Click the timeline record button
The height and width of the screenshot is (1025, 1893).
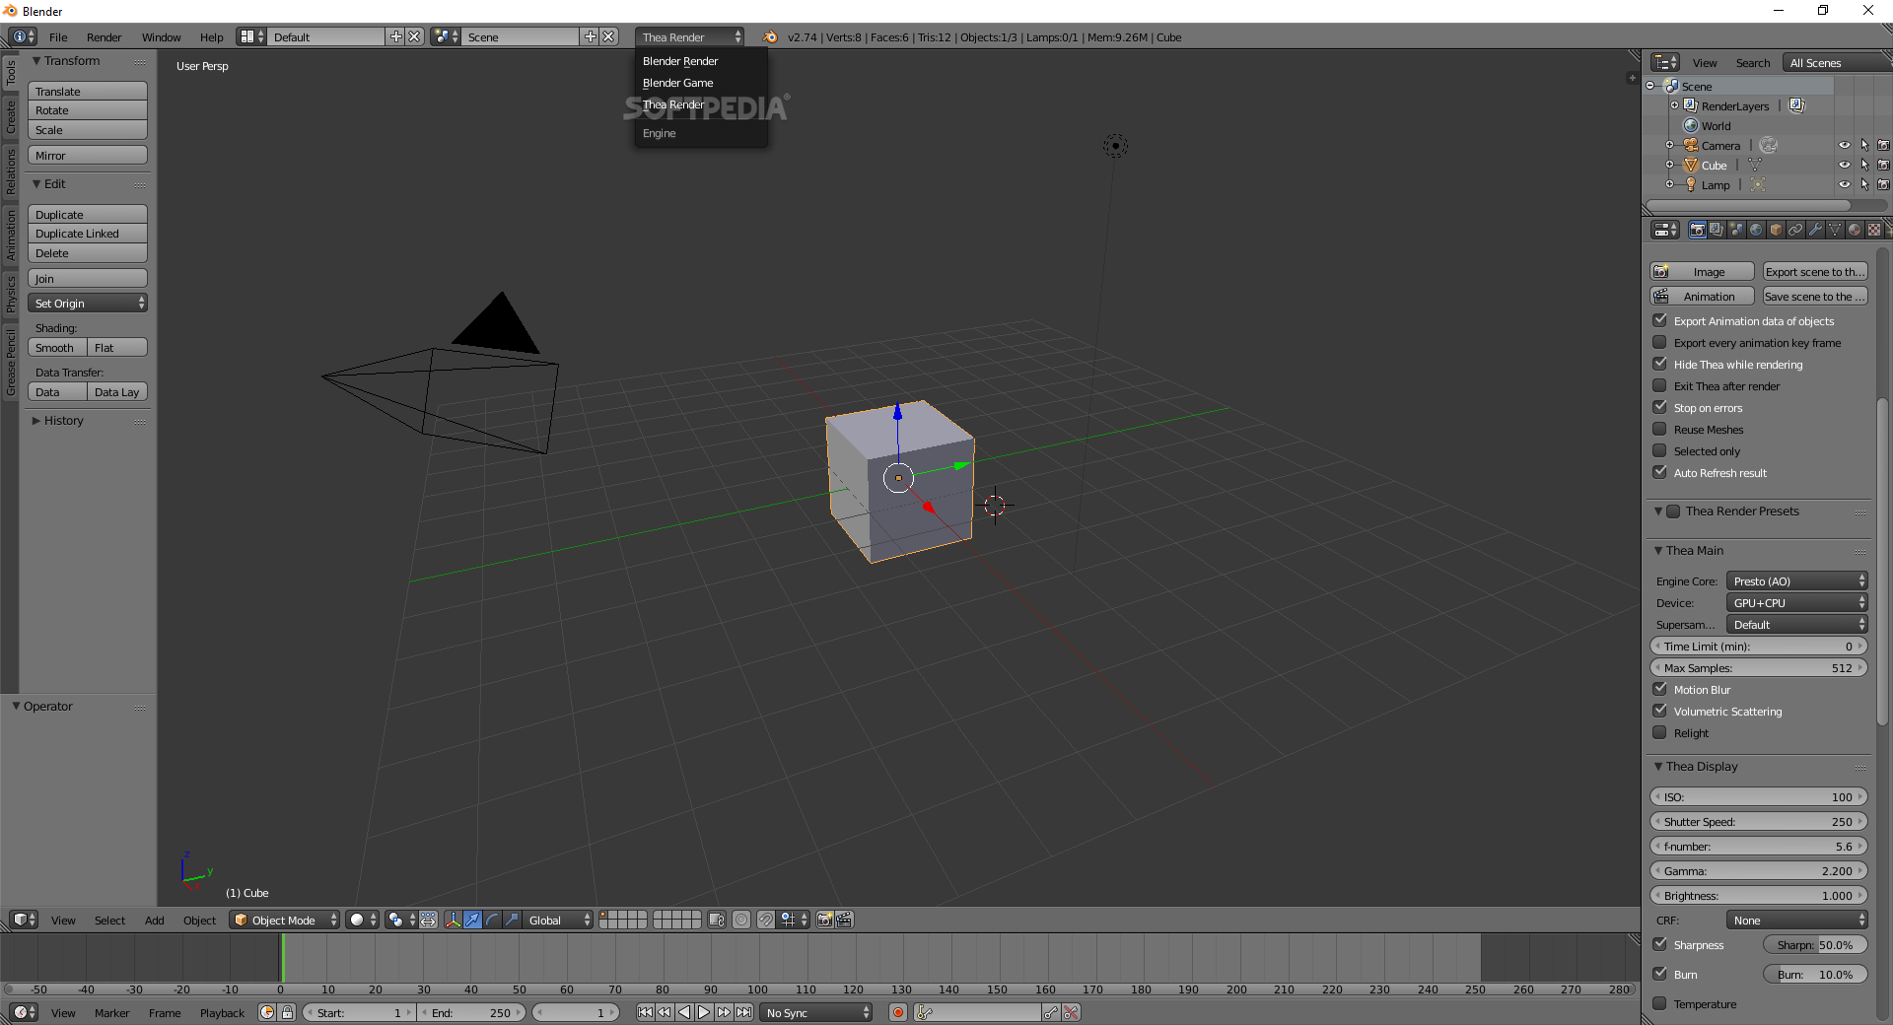(897, 1012)
